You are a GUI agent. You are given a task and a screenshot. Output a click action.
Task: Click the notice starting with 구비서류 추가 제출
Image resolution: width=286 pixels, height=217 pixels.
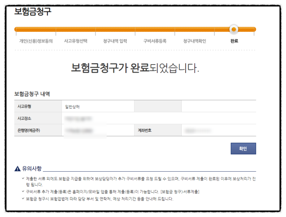tap(112, 192)
